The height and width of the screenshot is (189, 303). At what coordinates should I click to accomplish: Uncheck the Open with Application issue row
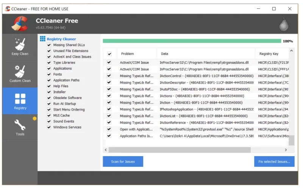[109, 129]
